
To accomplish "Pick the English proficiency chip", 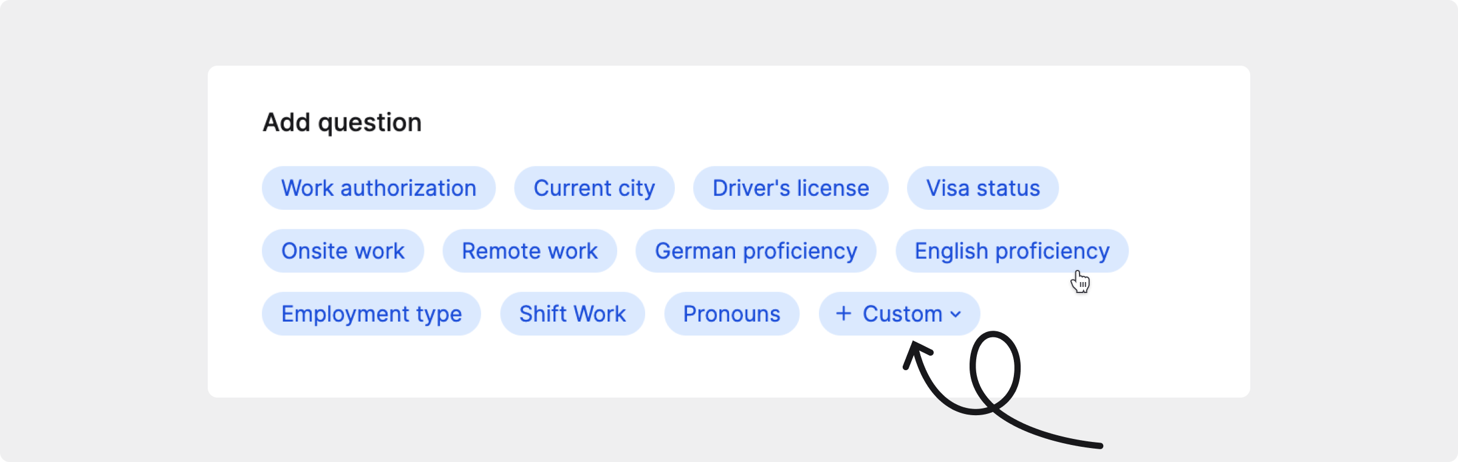I will click(1011, 251).
